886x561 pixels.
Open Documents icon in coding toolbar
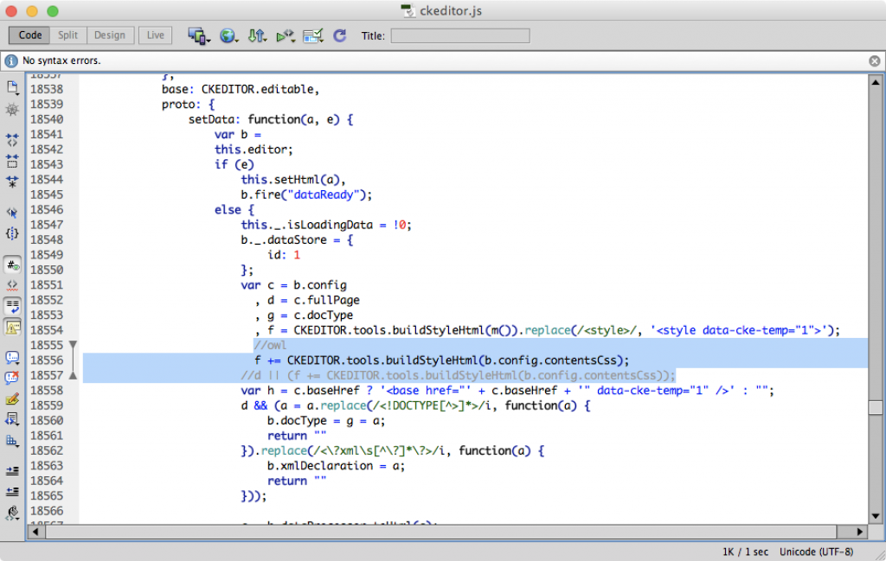pyautogui.click(x=12, y=87)
